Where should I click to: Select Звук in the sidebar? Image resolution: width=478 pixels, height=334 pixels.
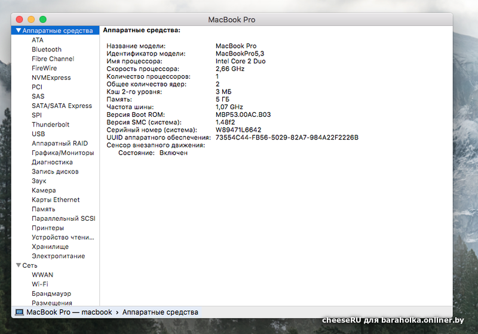coord(39,181)
